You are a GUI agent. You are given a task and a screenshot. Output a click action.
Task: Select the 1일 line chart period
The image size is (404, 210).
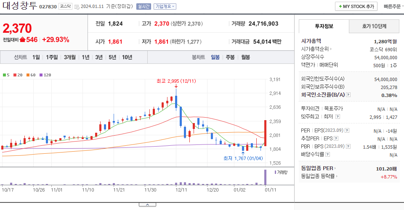pos(36,57)
